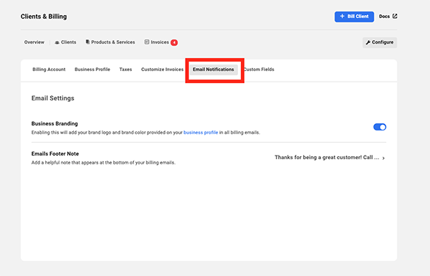Follow the business profile link
This screenshot has width=430, height=276.
pos(201,133)
